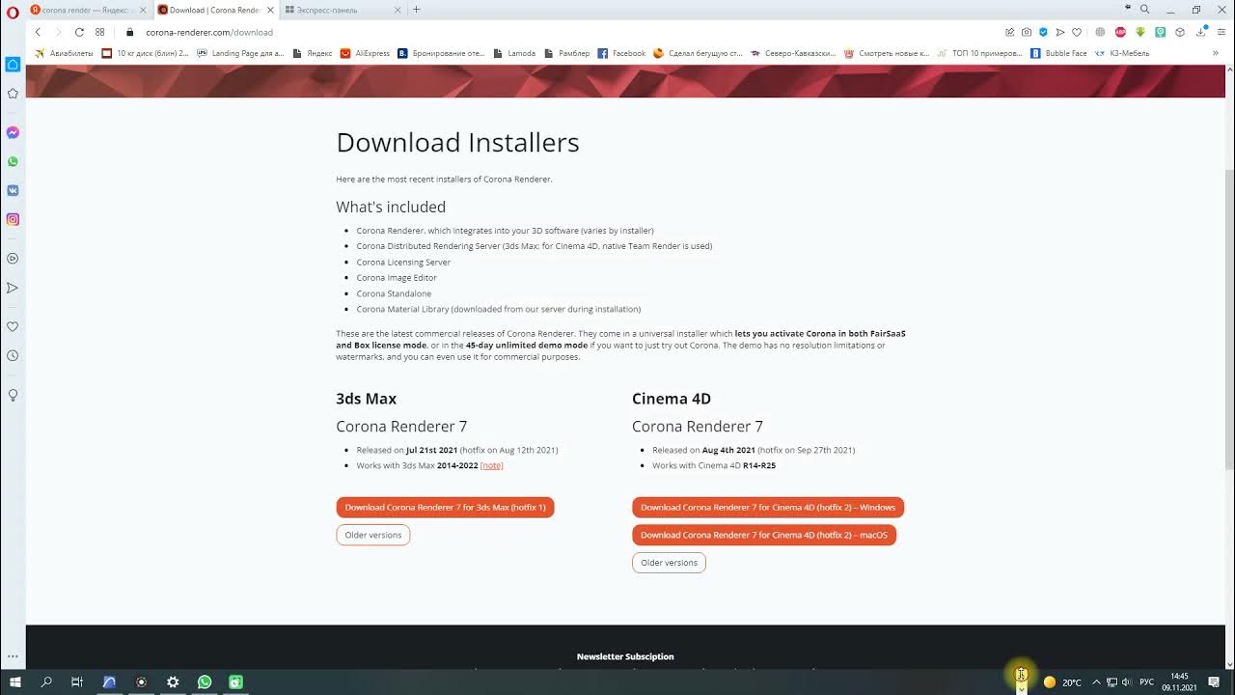
Task: Open the Windows taskbar search
Action: [46, 681]
